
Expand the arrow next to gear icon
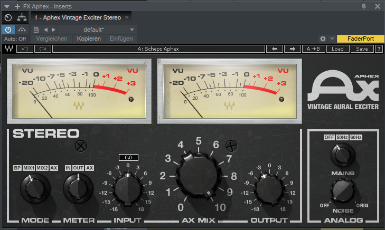pyautogui.click(x=332, y=39)
